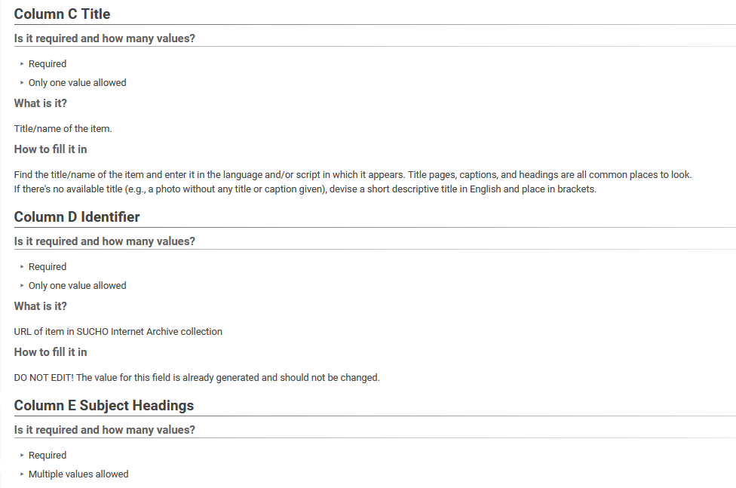Click the Title/name of the item sentence
Screen dimensions: 736x488
pyautogui.click(x=63, y=129)
